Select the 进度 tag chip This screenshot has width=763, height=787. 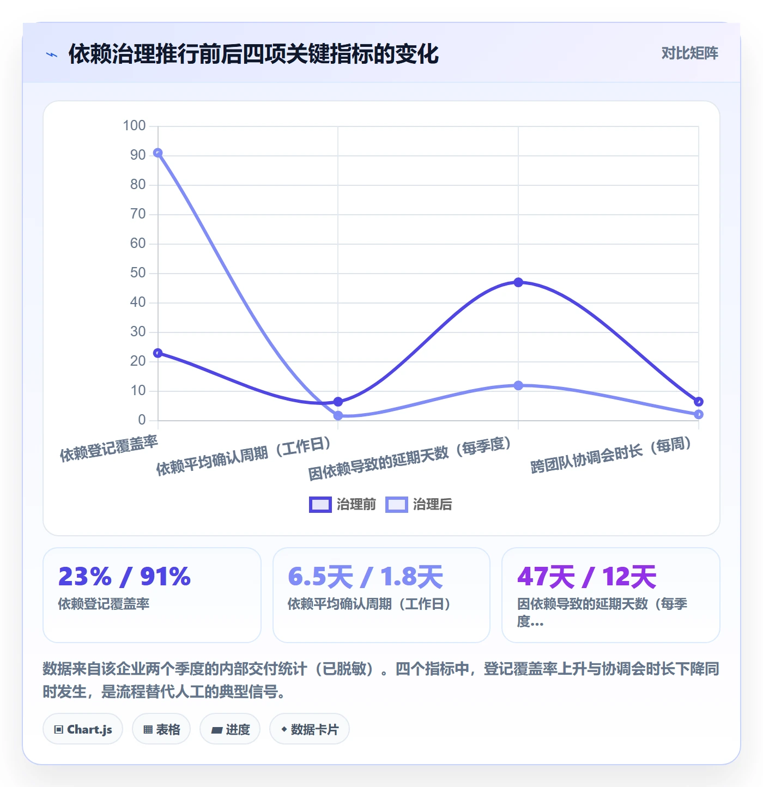[230, 729]
